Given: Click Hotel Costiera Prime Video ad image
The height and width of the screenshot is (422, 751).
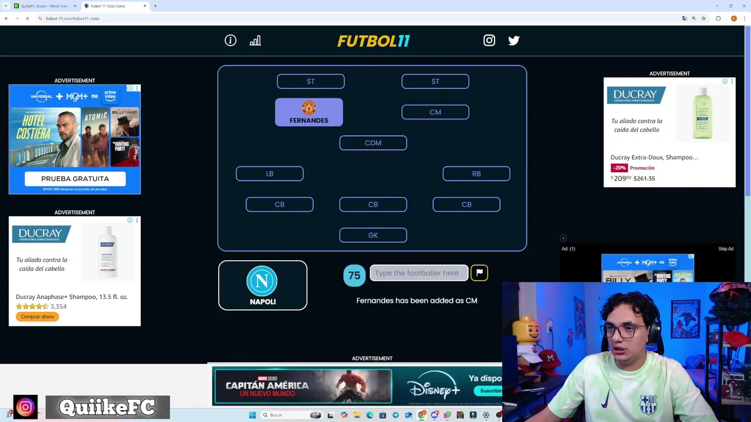Looking at the screenshot, I should (45, 138).
